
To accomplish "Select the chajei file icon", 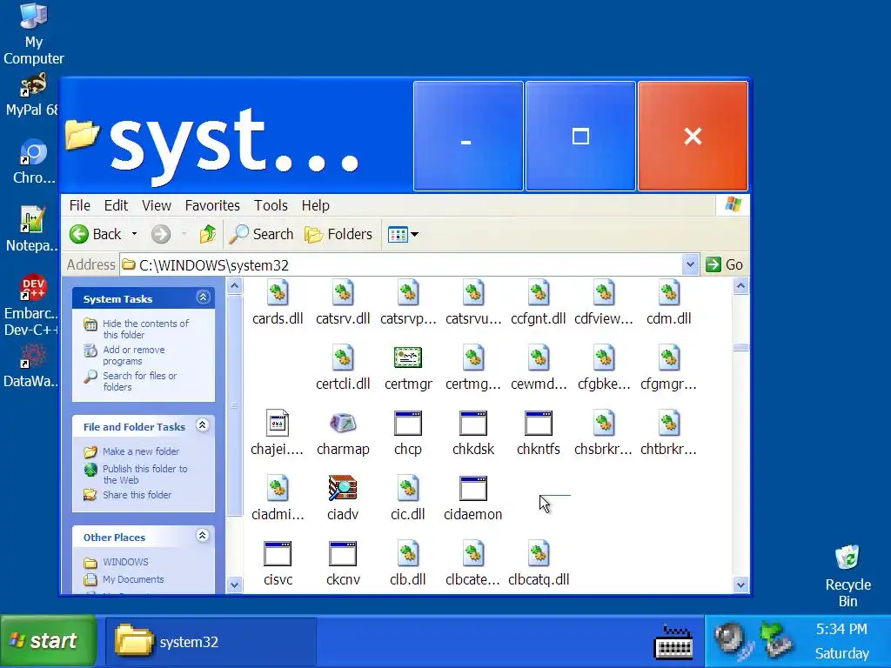I will (x=278, y=424).
